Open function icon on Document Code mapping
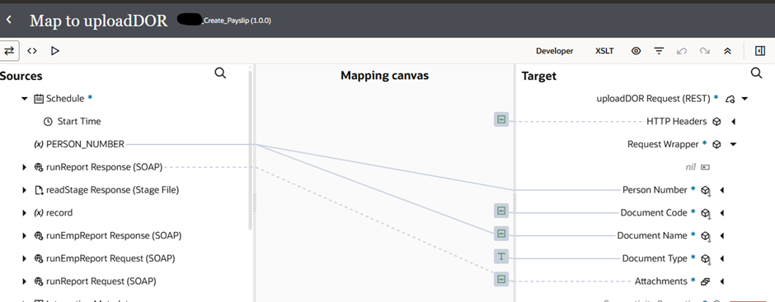This screenshot has height=302, width=775. [501, 211]
